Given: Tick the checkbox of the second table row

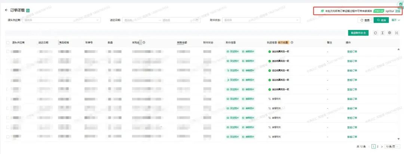Looking at the screenshot, I should [x=8, y=61].
